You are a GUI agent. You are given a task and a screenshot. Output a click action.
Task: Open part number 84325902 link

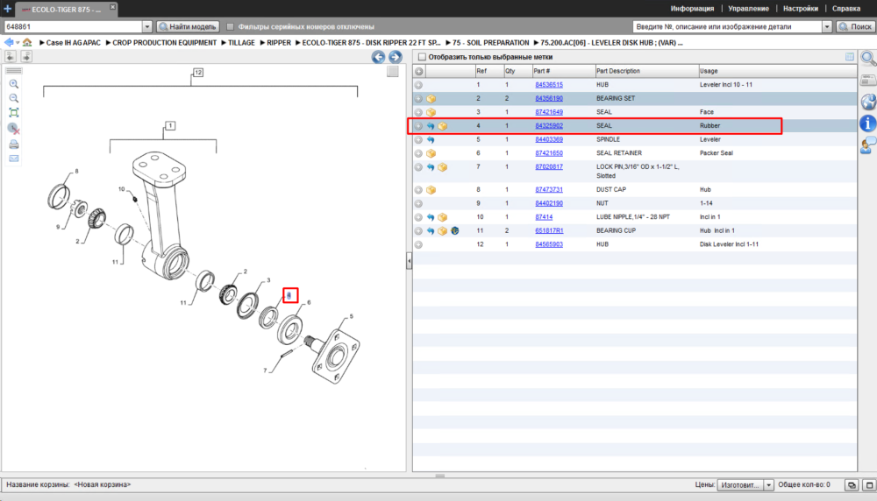pos(549,125)
